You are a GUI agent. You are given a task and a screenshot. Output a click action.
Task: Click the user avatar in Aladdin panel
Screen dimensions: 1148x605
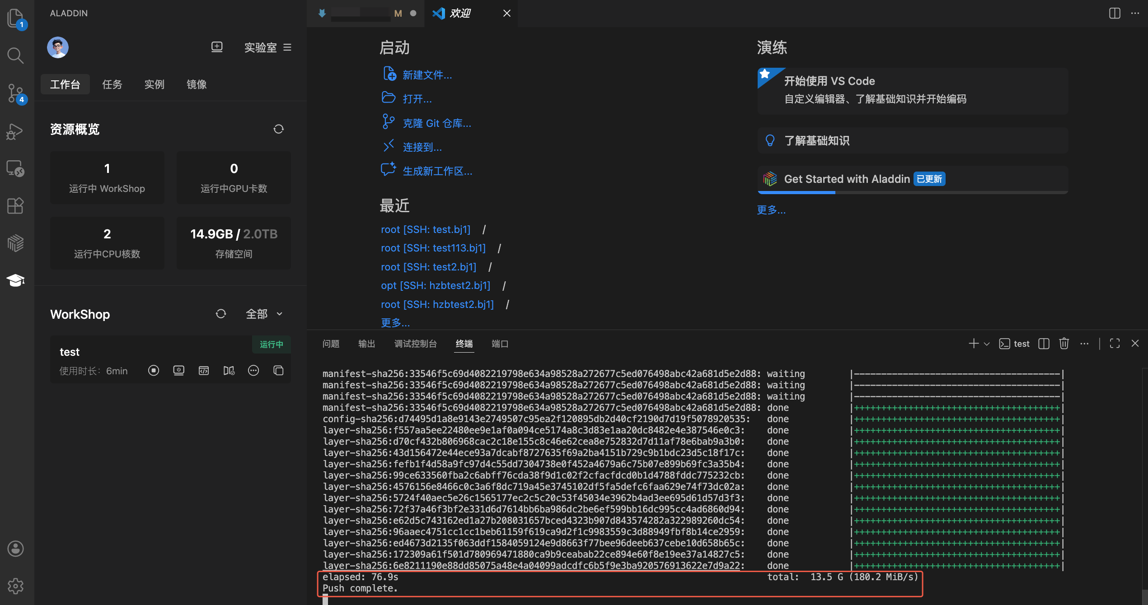pyautogui.click(x=58, y=47)
